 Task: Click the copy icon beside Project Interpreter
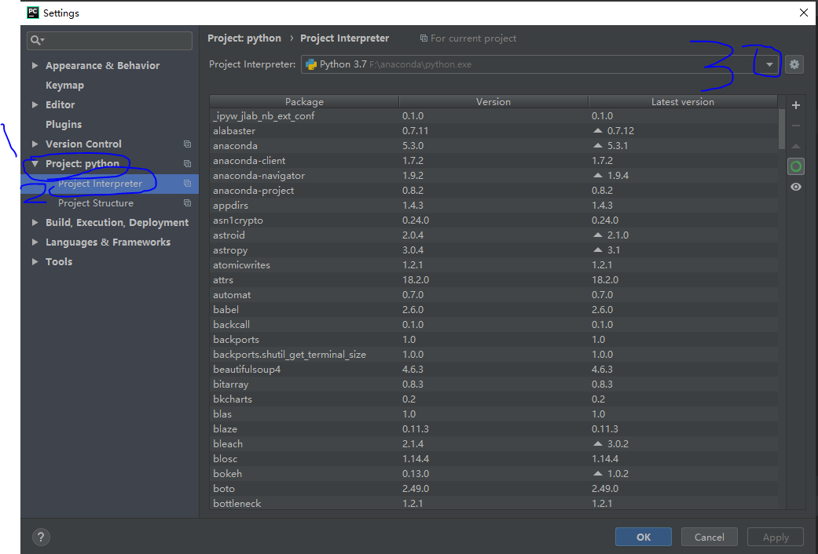[187, 184]
